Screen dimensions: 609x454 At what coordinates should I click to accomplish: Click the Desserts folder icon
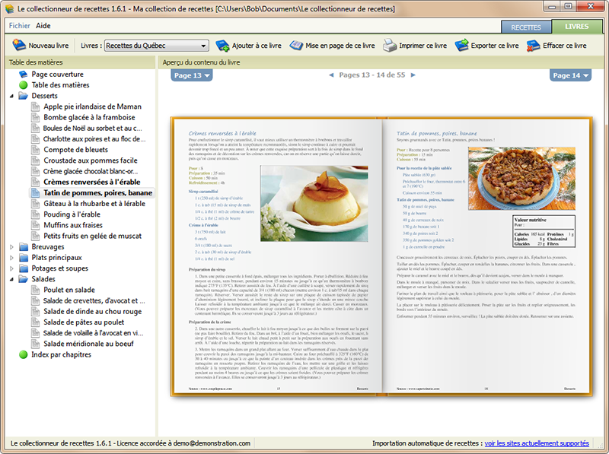[24, 96]
